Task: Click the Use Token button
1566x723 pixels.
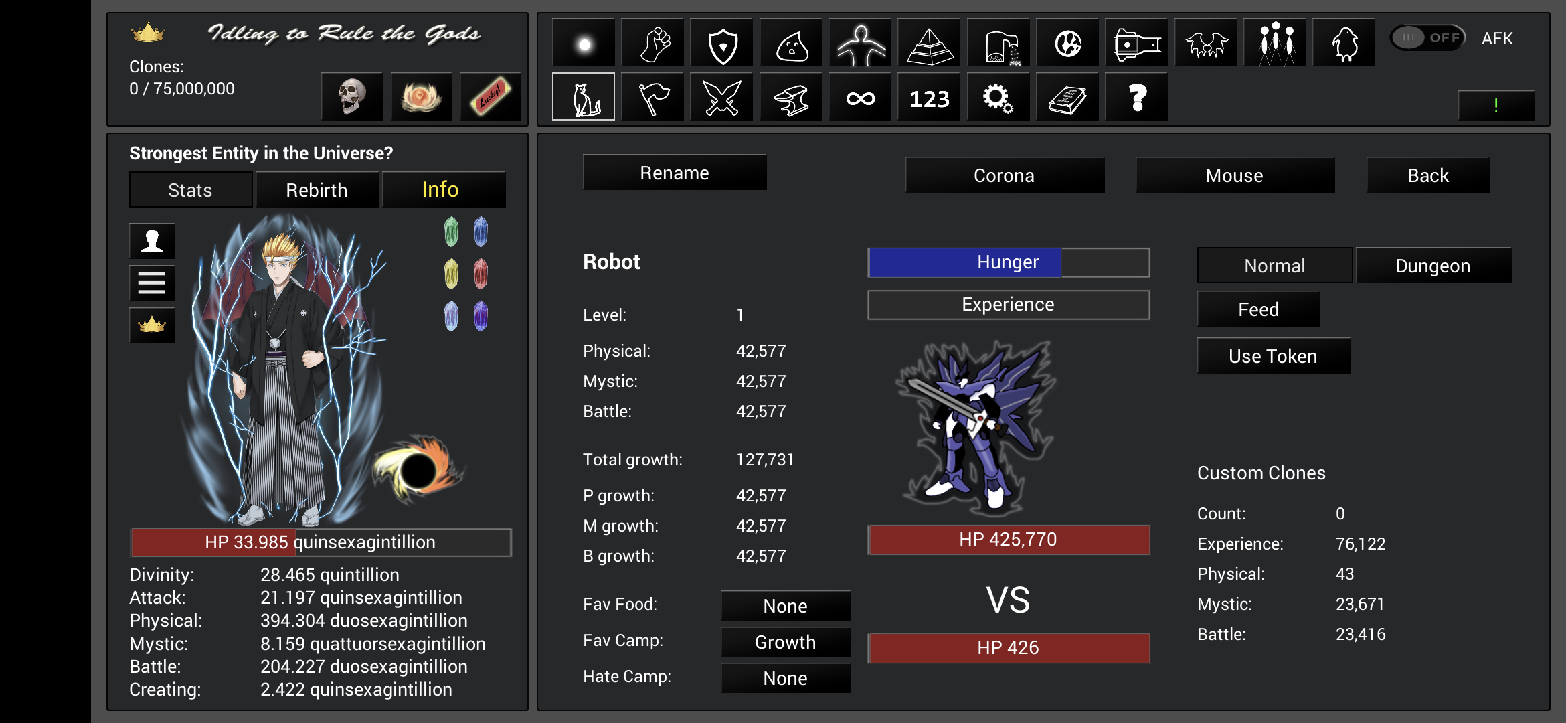Action: (x=1274, y=353)
